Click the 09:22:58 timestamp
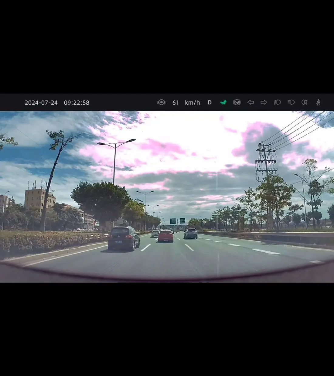This screenshot has width=334, height=376. 77,103
